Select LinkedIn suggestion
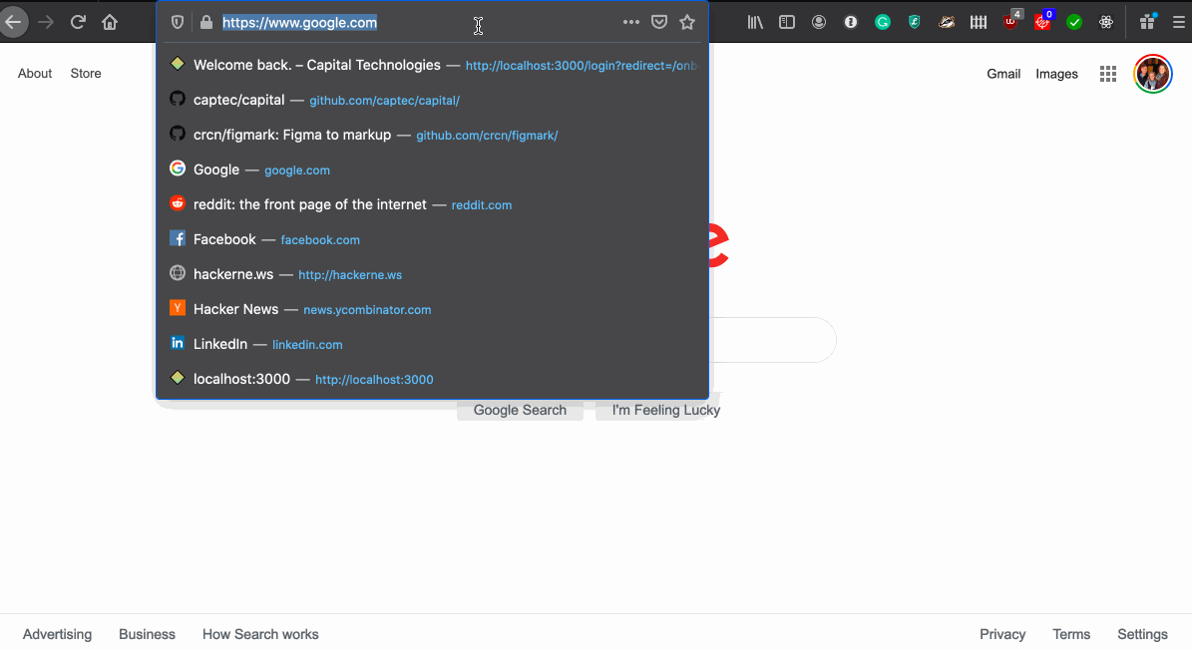Image resolution: width=1192 pixels, height=650 pixels. (433, 344)
